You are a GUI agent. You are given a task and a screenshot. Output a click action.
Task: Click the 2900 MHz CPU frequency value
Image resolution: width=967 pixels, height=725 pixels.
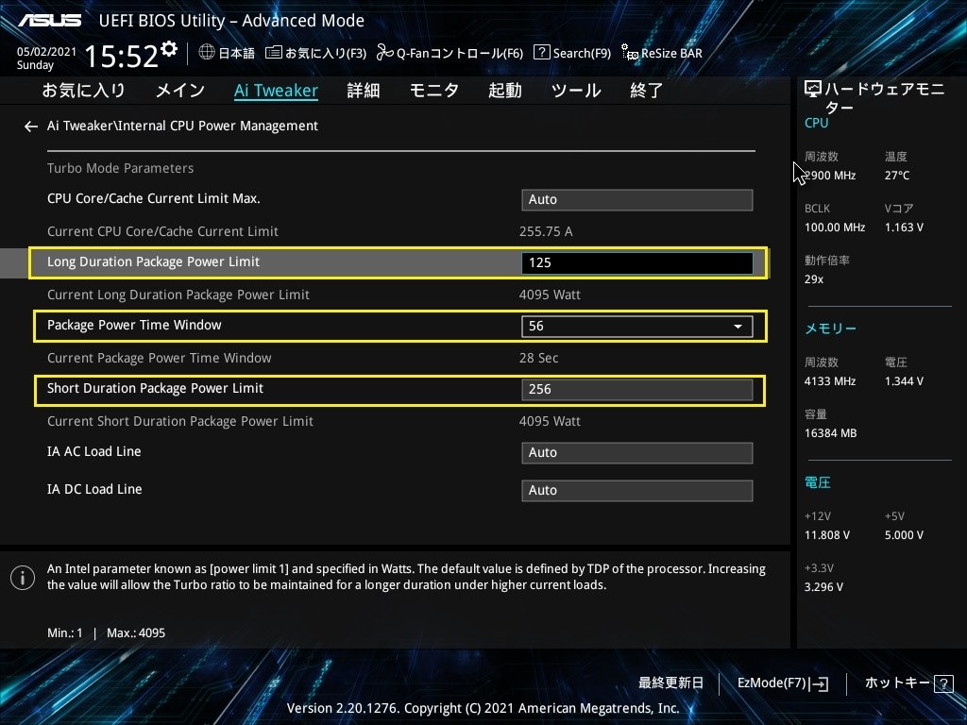point(830,176)
